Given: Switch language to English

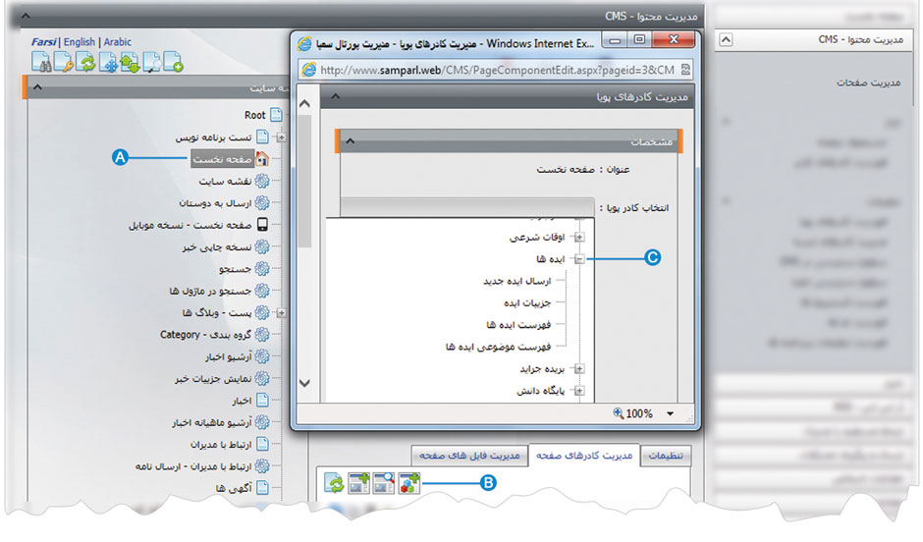Looking at the screenshot, I should pos(80,42).
